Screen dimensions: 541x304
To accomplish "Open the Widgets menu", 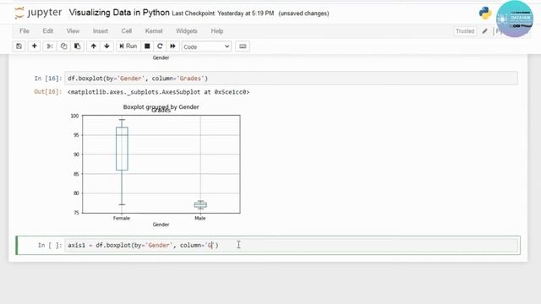I will (187, 31).
